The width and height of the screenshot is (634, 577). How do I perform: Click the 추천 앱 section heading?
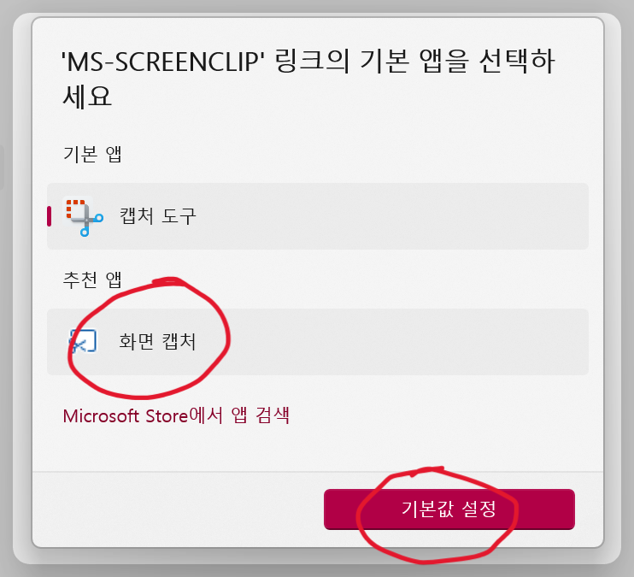pyautogui.click(x=92, y=280)
